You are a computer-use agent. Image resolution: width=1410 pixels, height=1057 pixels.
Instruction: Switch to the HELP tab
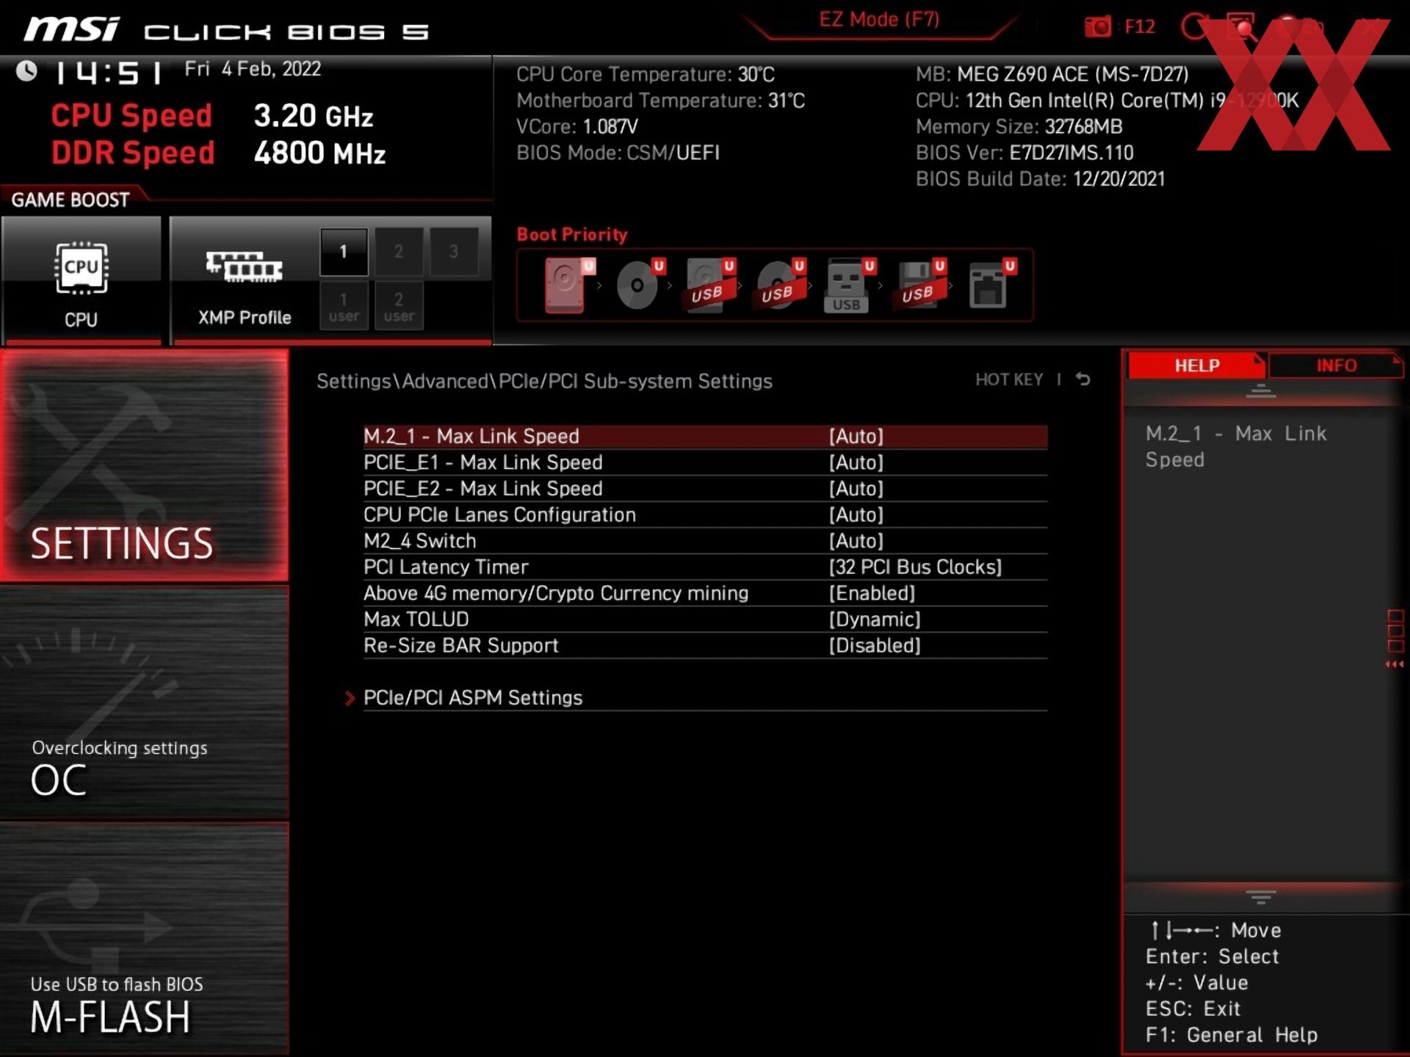pos(1196,366)
